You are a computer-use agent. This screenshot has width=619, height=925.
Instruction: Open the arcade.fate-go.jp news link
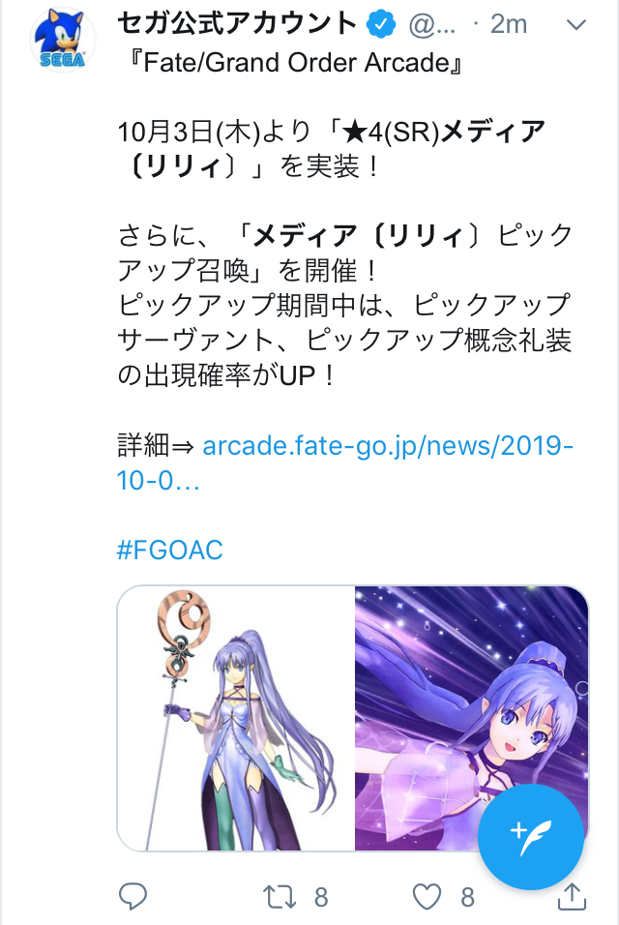(345, 463)
